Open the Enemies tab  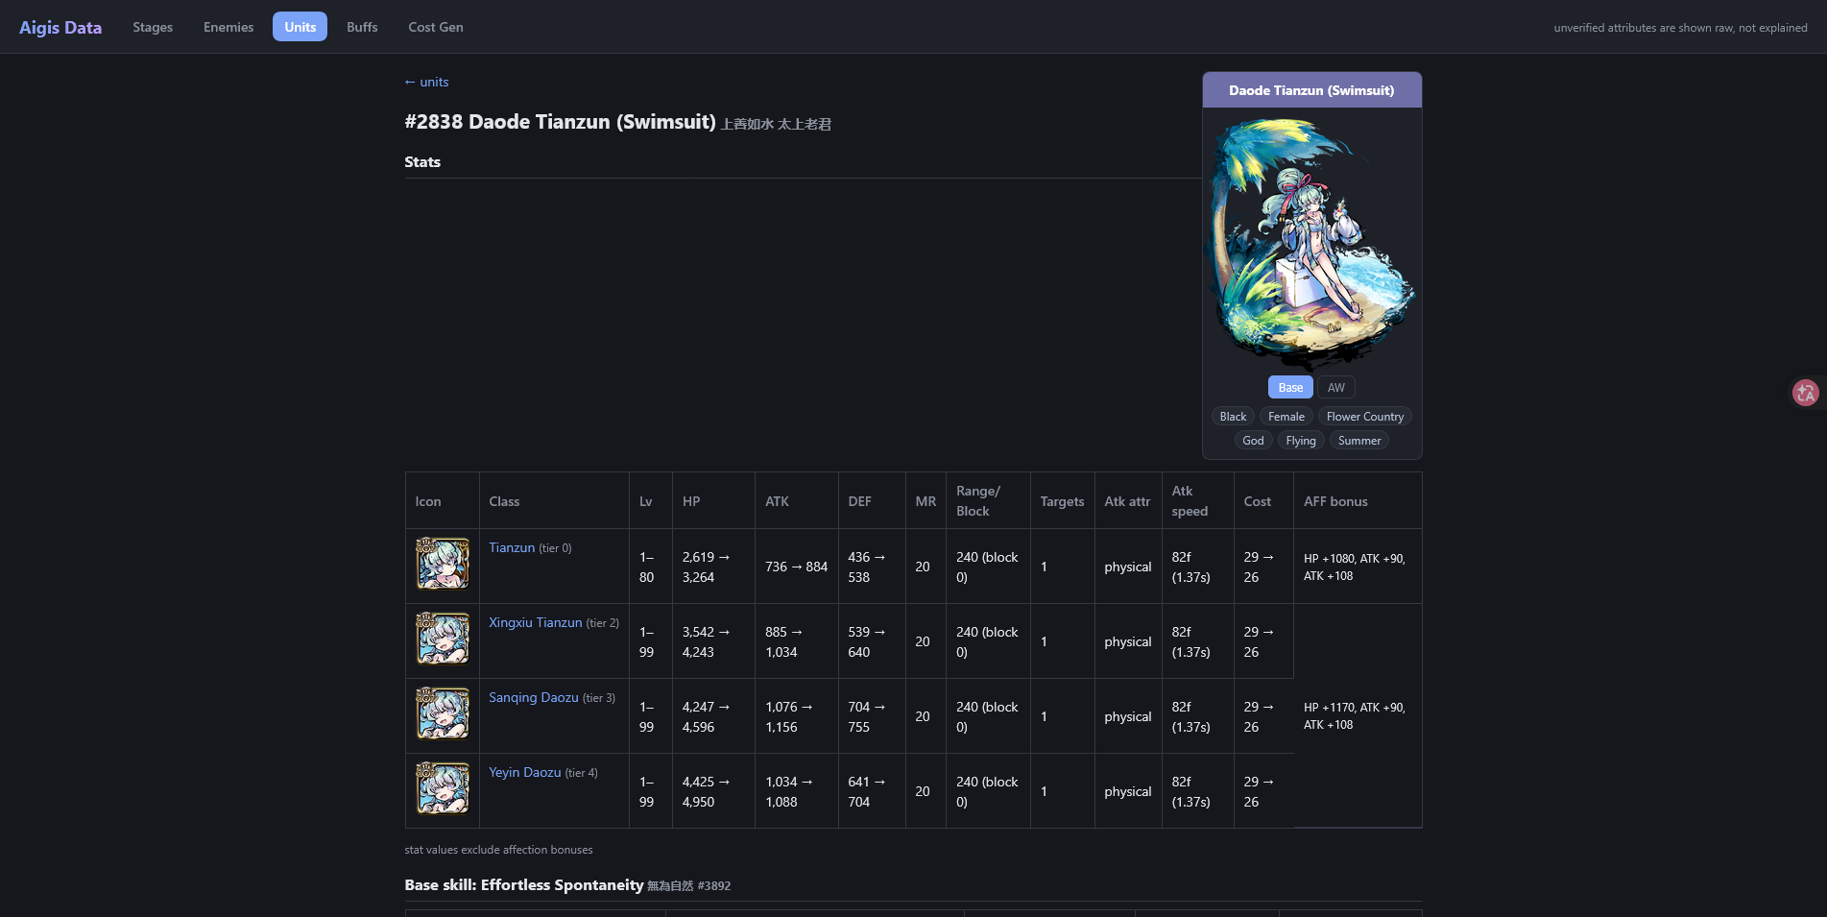click(x=228, y=27)
